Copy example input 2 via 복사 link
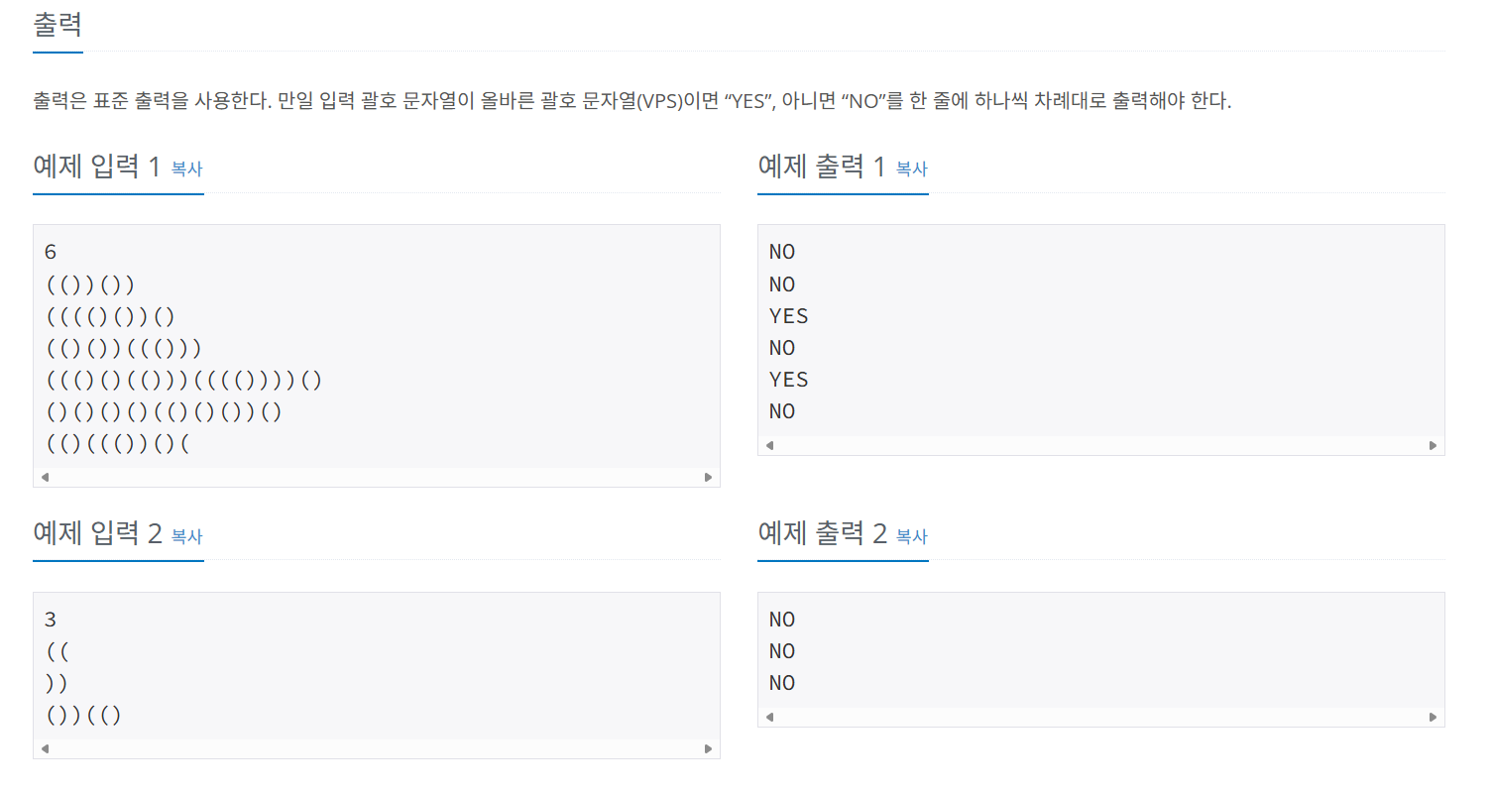This screenshot has width=1492, height=793. (186, 536)
